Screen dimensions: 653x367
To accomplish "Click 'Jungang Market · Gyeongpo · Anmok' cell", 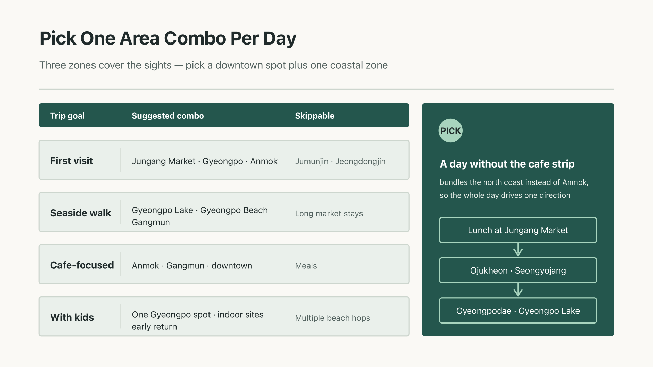I will coord(205,161).
